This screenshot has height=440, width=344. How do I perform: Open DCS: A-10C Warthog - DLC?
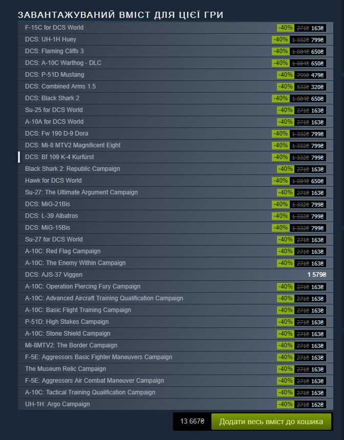[x=176, y=63]
